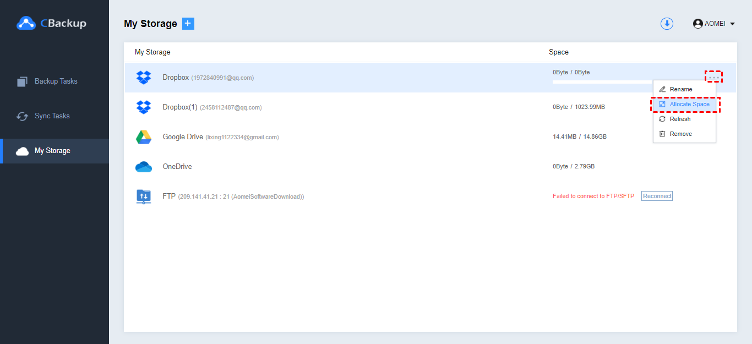This screenshot has width=752, height=344.
Task: Click the Google Drive storage icon
Action: 144,136
